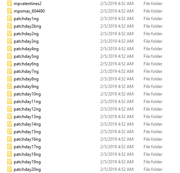Click the patchday20ng folder icon

click(9, 169)
